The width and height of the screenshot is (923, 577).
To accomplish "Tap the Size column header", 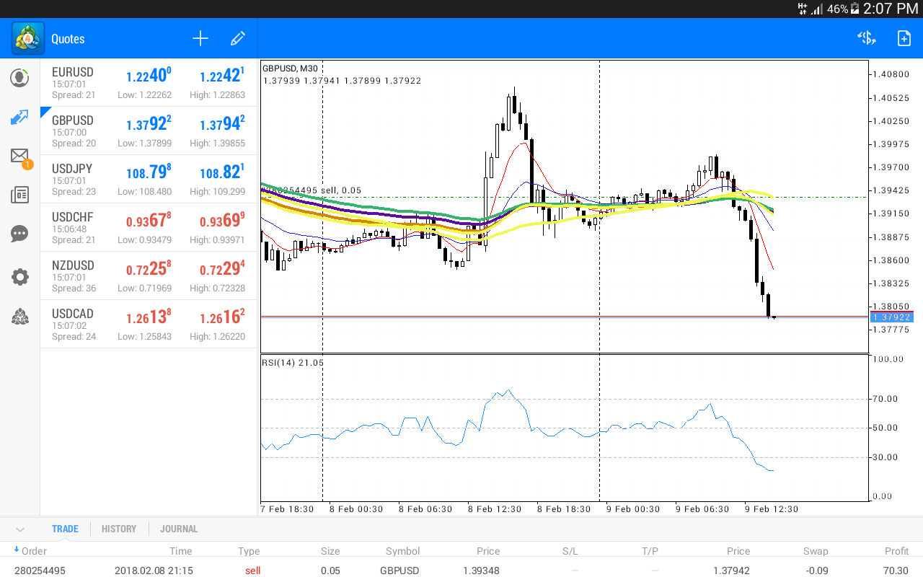I will [330, 551].
